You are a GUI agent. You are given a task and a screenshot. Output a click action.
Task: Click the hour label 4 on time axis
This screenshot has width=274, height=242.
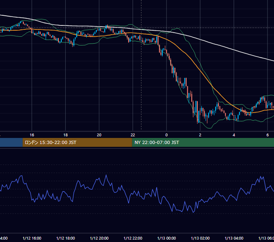pos(234,135)
